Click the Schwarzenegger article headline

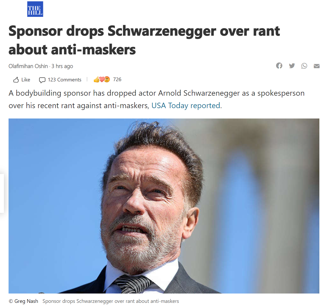point(144,40)
